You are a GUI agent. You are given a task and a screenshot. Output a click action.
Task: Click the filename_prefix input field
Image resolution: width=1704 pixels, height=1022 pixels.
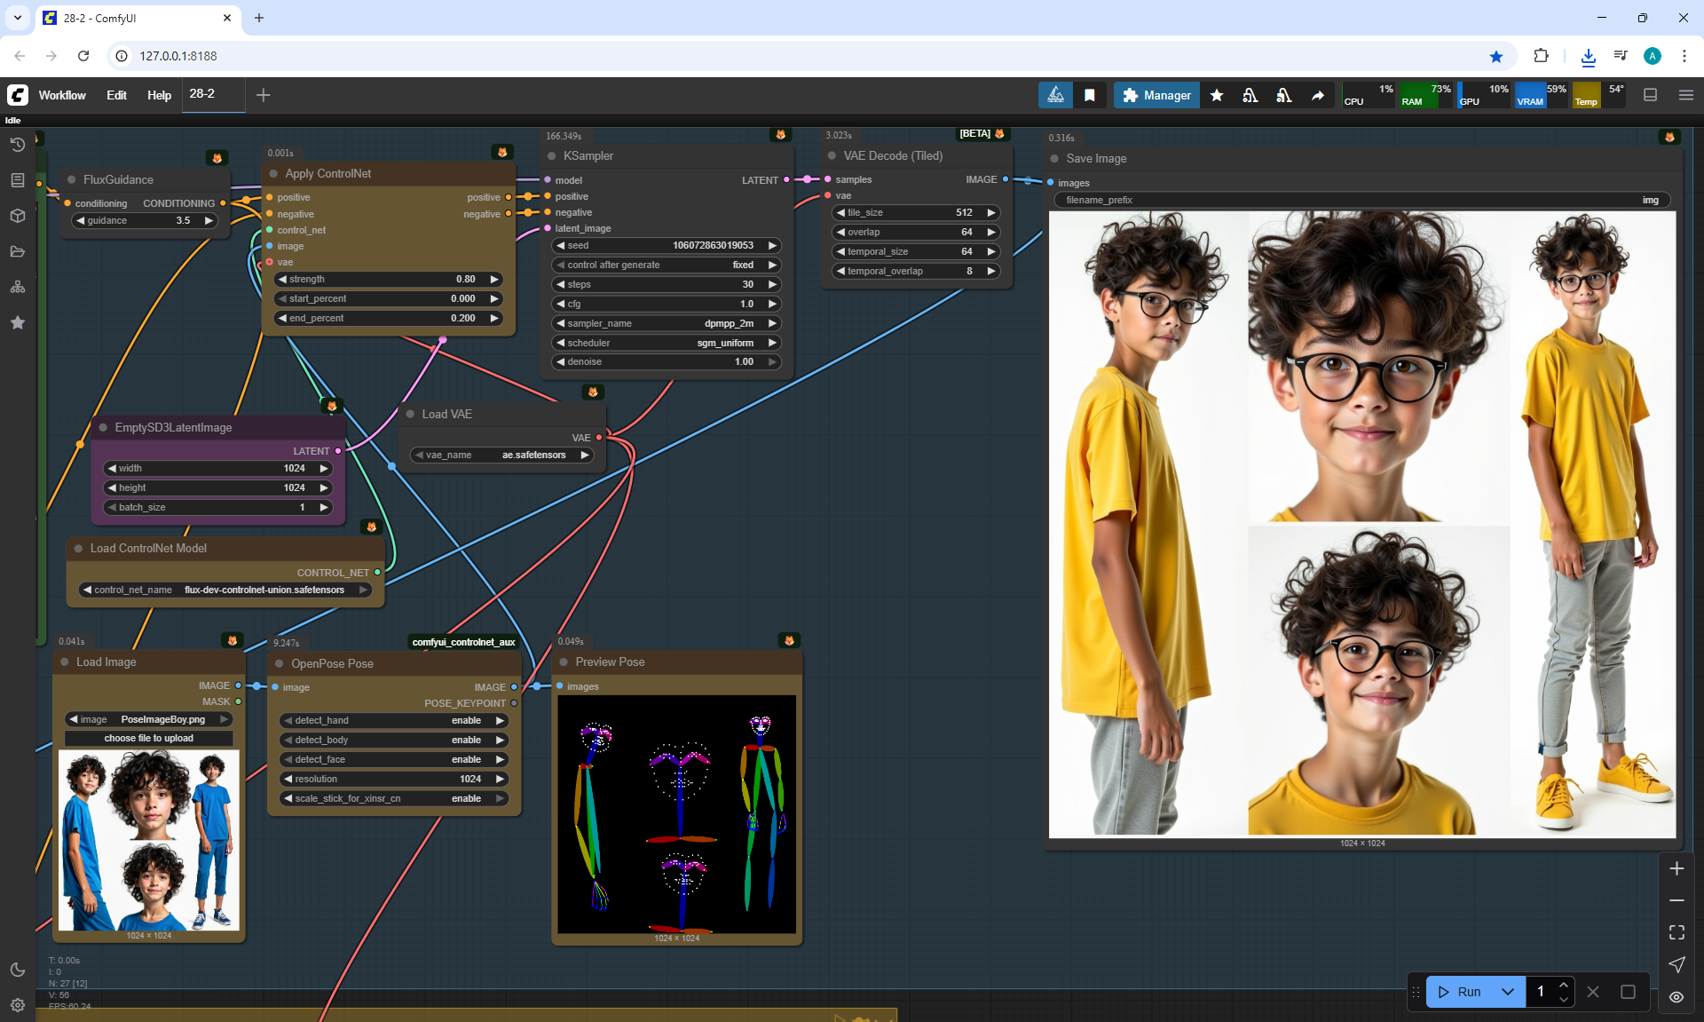[x=1361, y=200]
